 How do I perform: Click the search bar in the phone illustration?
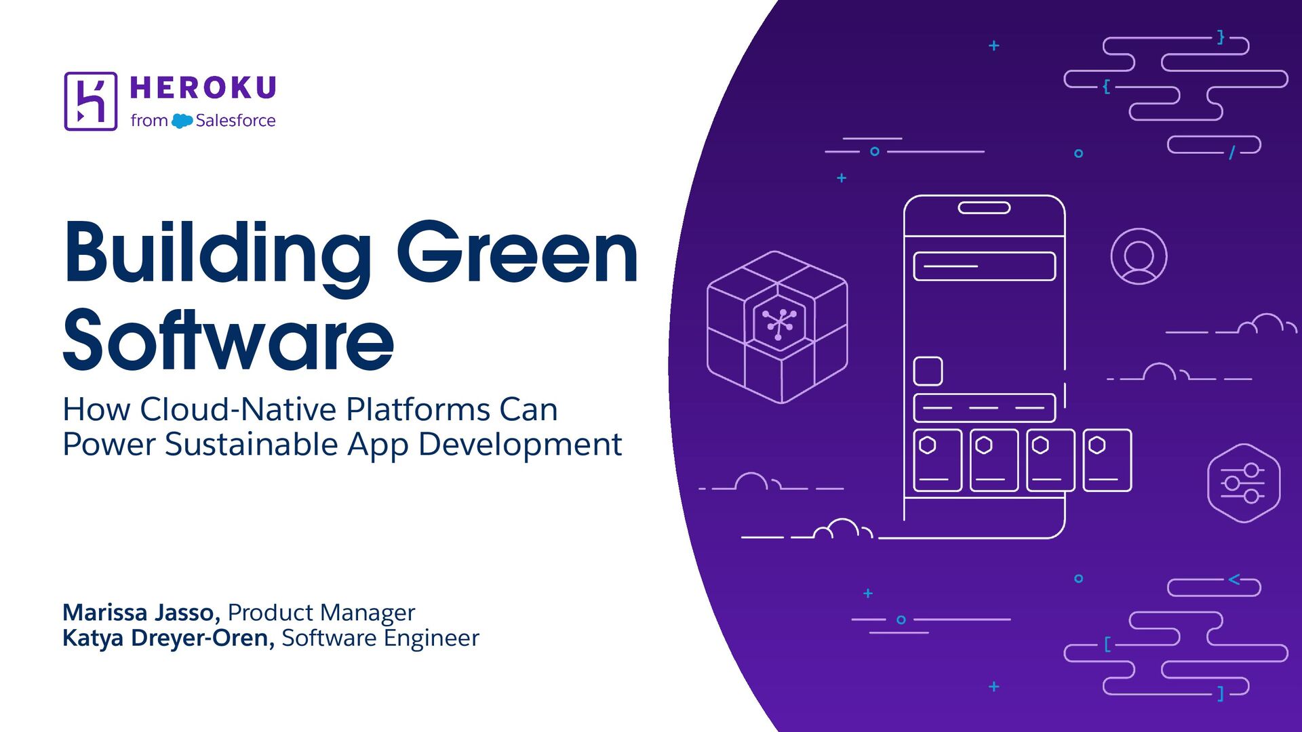[x=985, y=266]
